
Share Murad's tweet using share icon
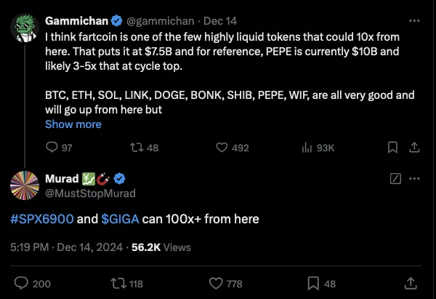411,284
